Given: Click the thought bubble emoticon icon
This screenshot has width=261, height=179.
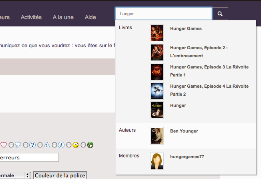Looking at the screenshot, I should [18, 145].
